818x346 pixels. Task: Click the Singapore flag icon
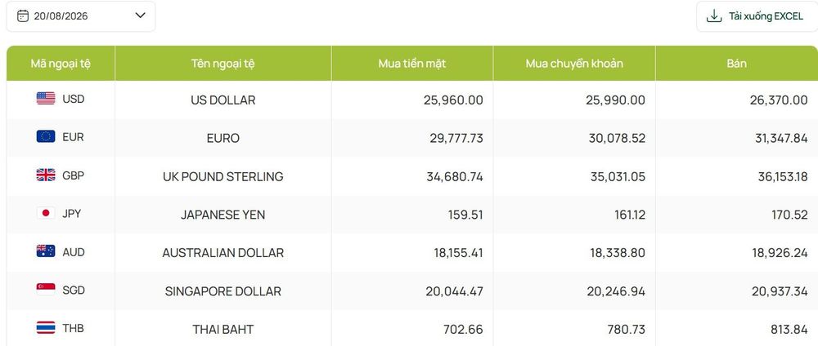click(46, 290)
